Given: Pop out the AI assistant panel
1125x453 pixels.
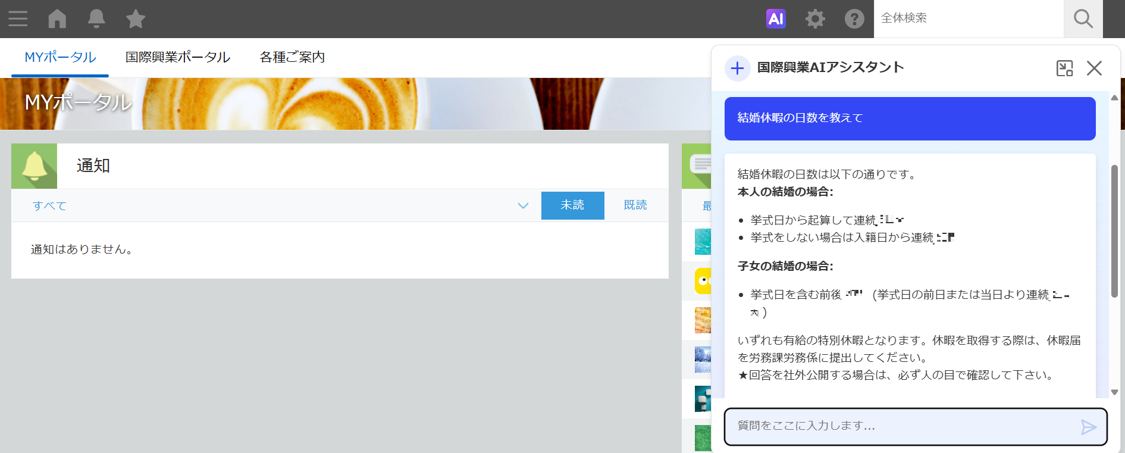Looking at the screenshot, I should pos(1064,68).
